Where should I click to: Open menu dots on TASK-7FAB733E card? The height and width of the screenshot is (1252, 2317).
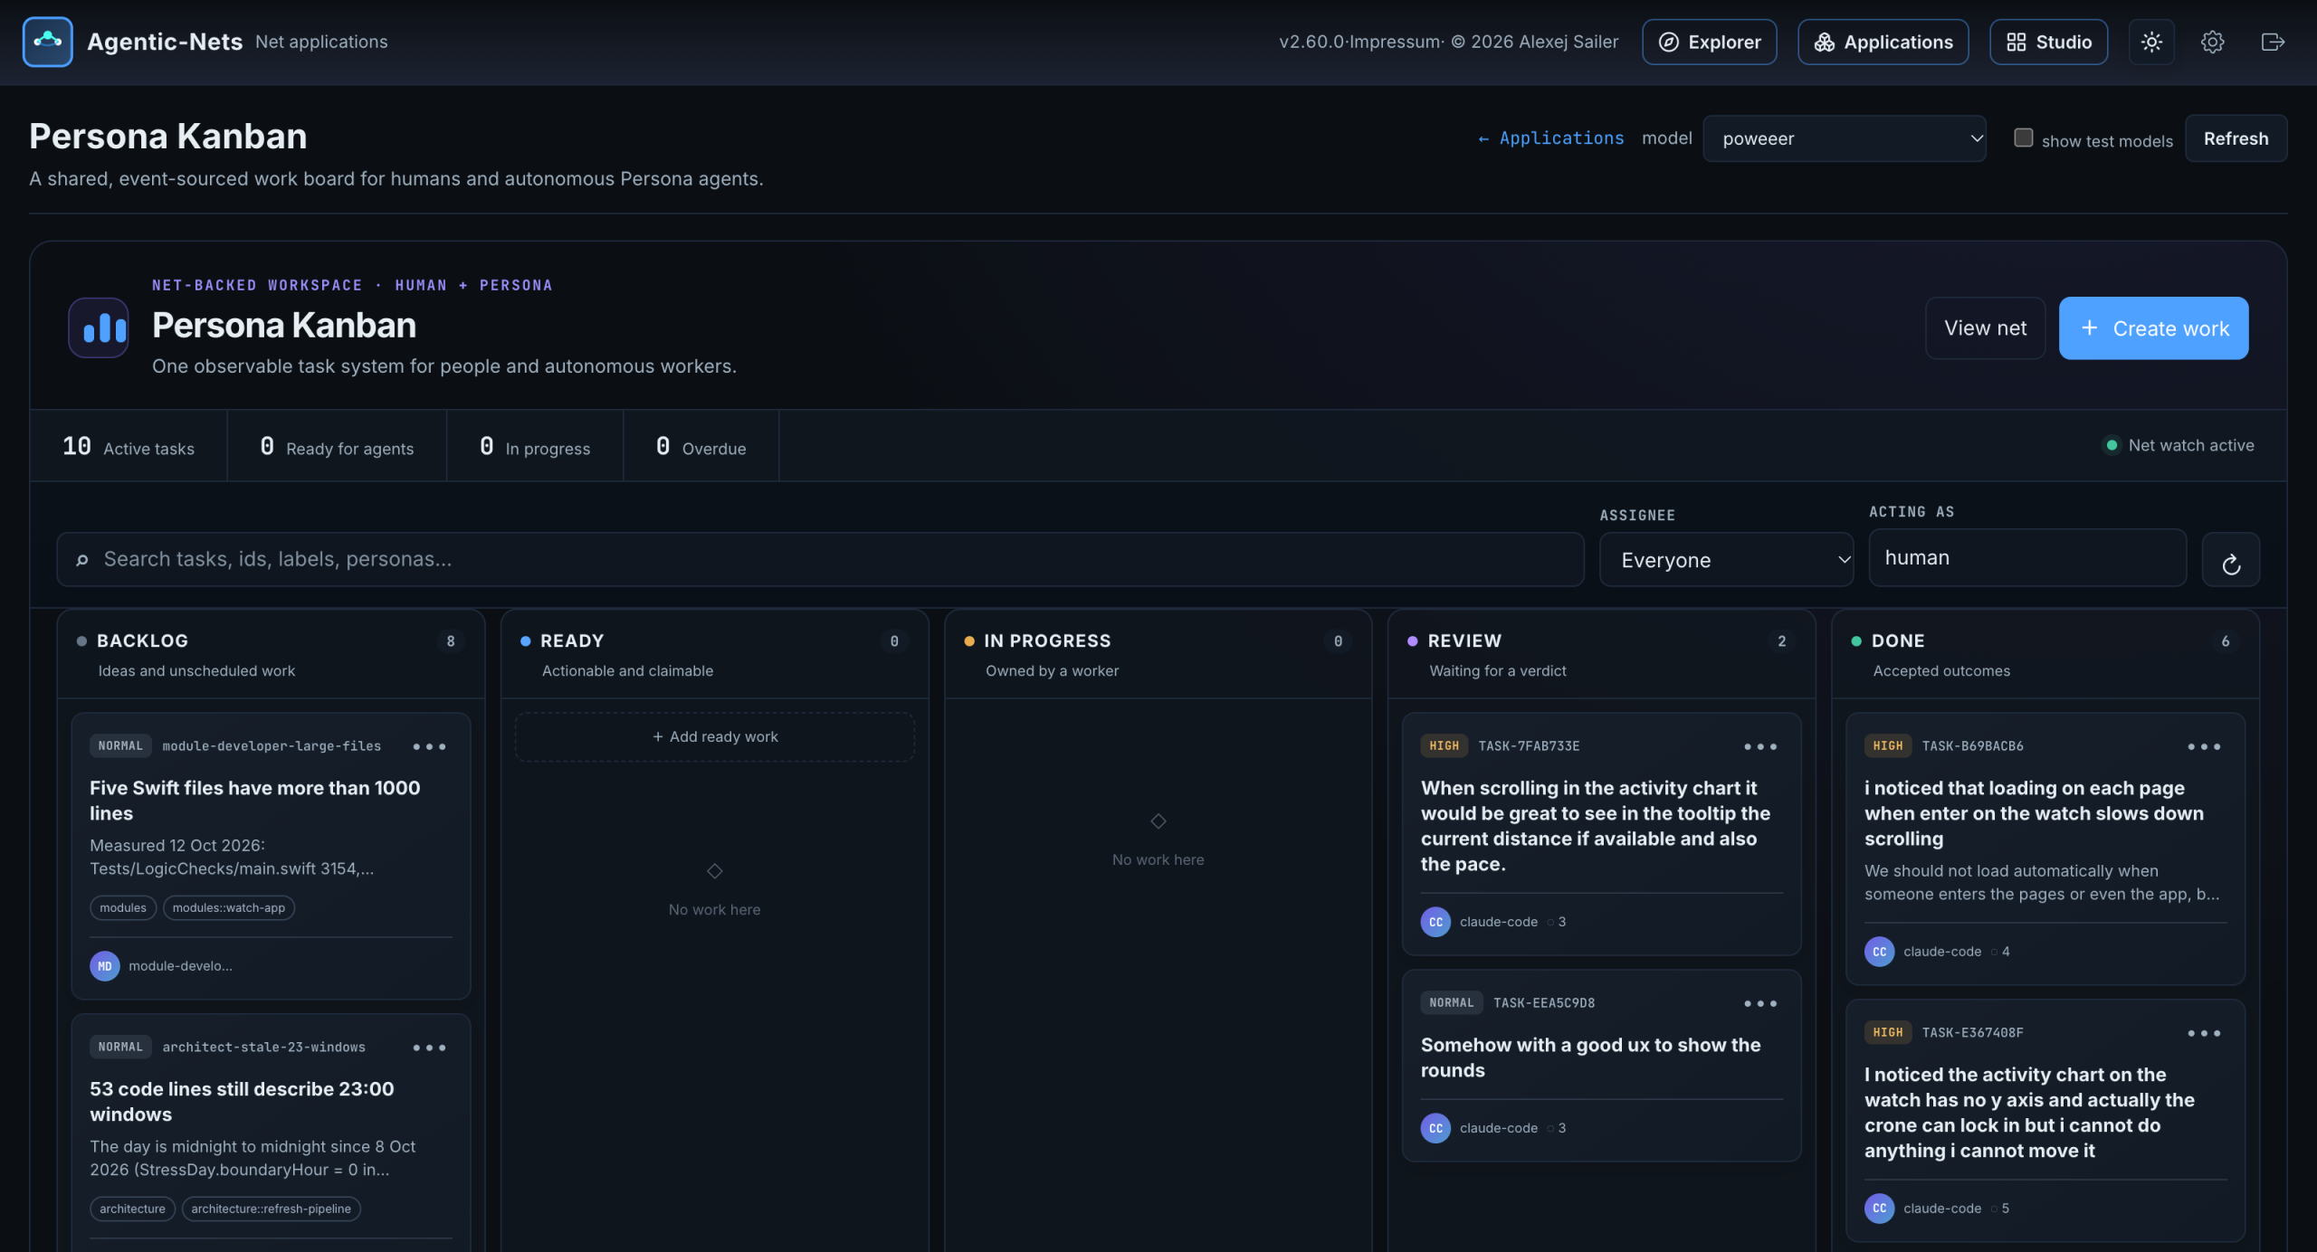tap(1760, 746)
